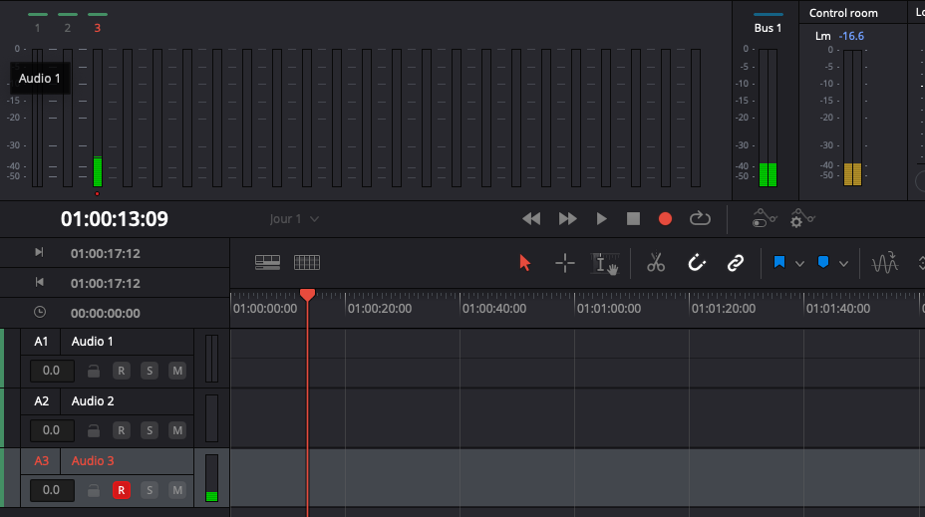925x517 pixels.
Task: Mute the Audio 2 track
Action: 177,430
